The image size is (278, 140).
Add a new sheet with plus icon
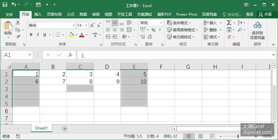(65, 129)
